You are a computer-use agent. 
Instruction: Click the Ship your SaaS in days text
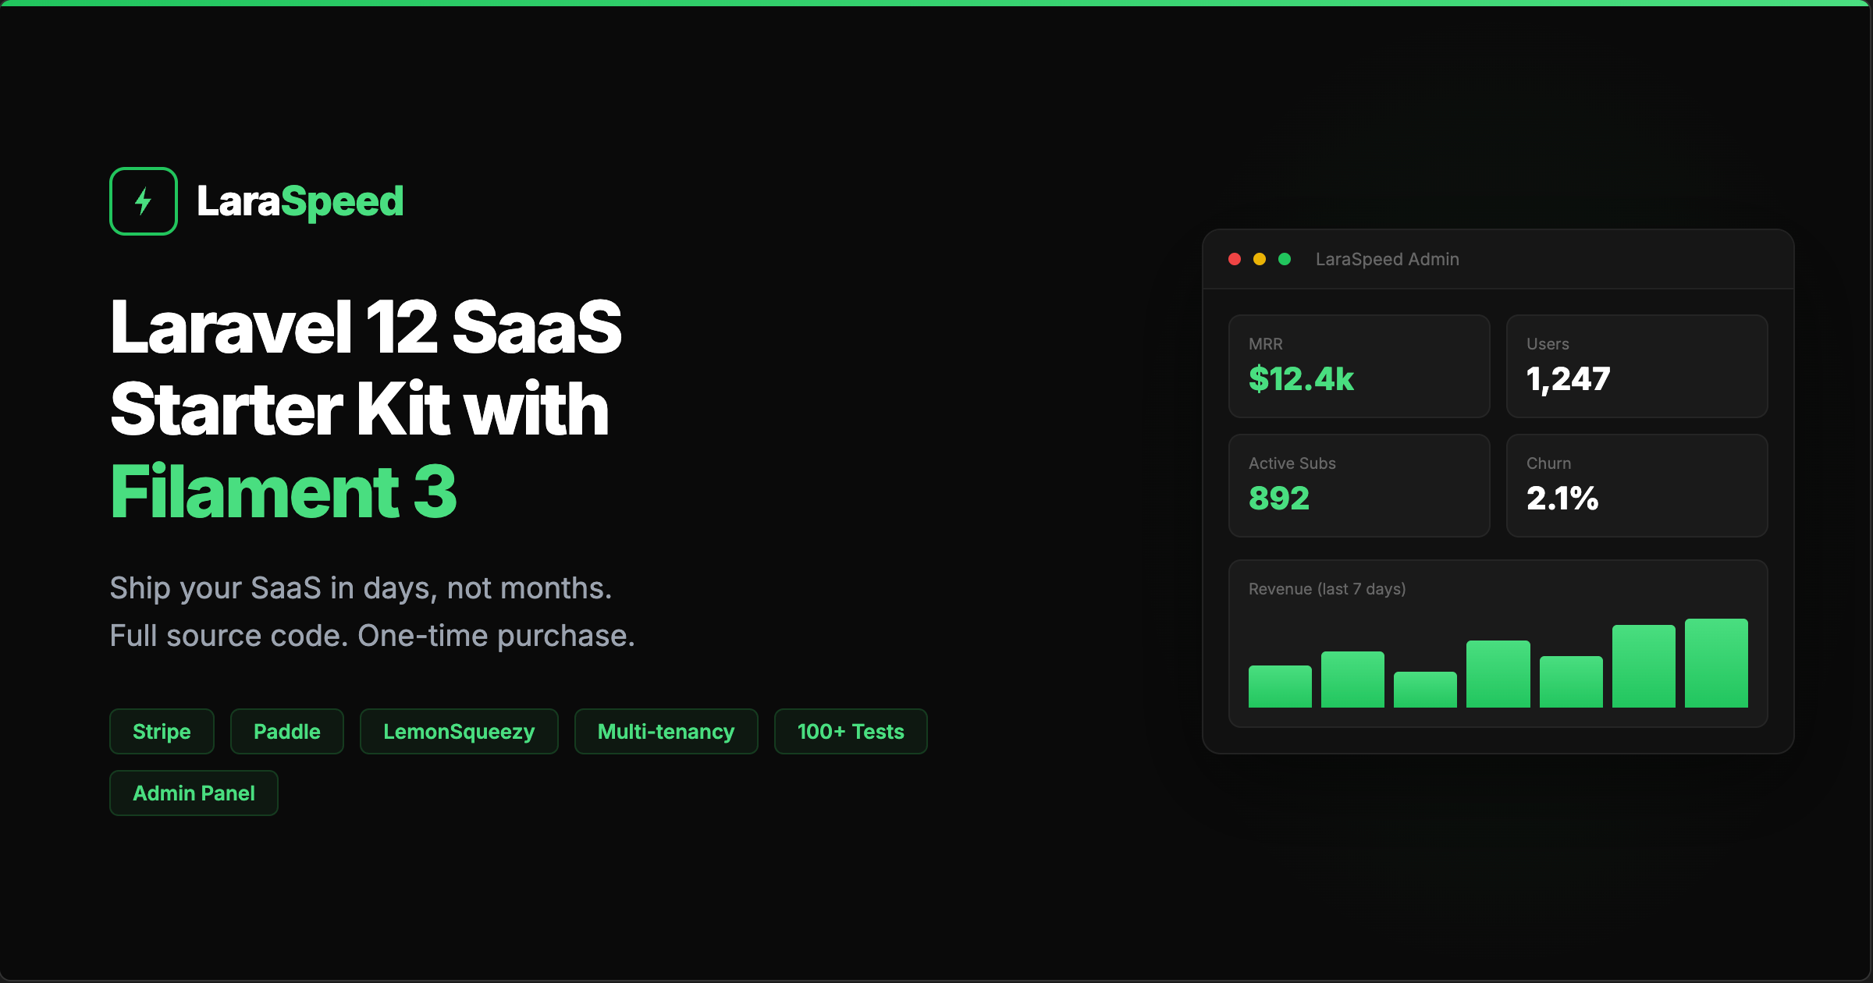(361, 588)
